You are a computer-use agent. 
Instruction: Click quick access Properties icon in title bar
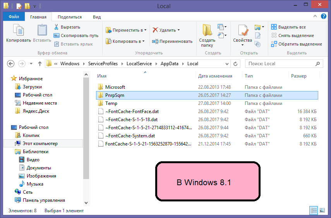(19, 6)
